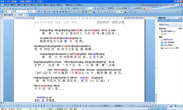Click the align center icon

(x=57, y=12)
